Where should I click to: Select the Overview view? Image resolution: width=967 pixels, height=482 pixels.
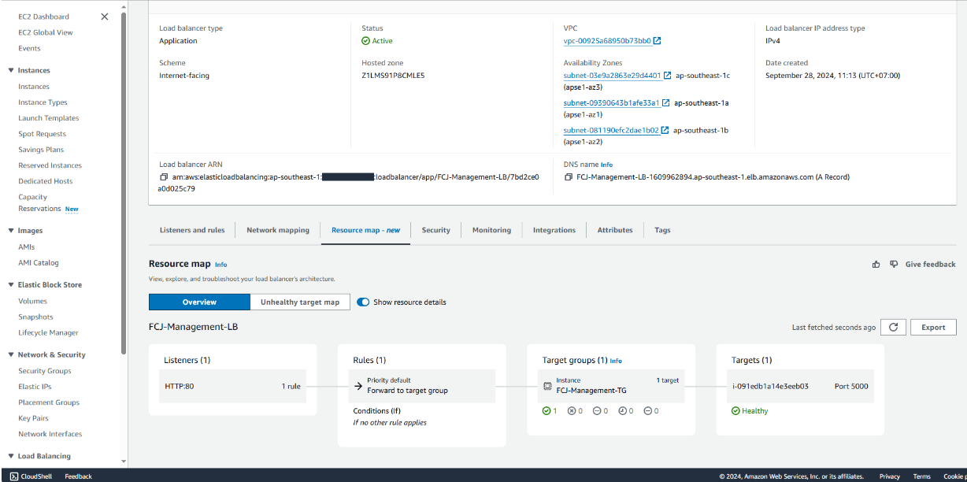pyautogui.click(x=199, y=302)
